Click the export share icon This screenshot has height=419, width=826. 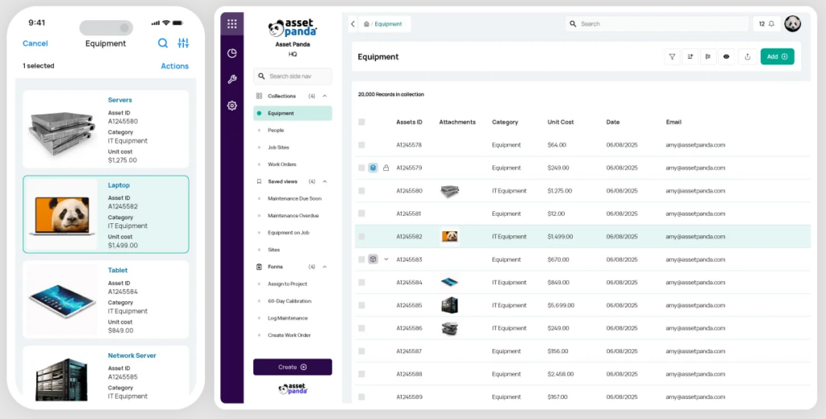point(747,56)
